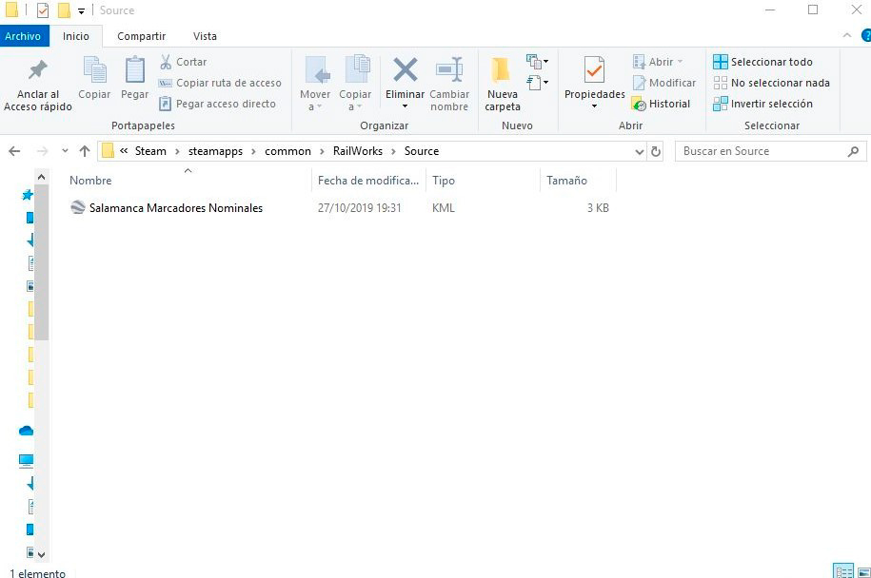Click Source in the address breadcrumb

pyautogui.click(x=422, y=151)
